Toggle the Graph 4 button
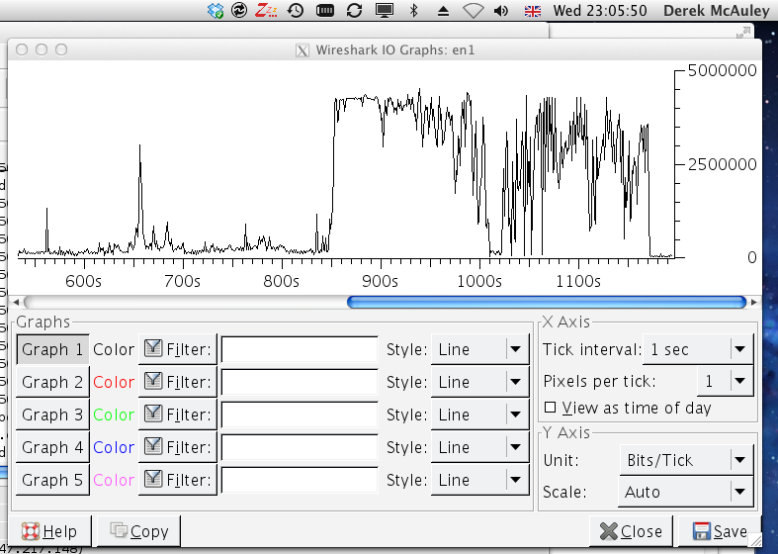 coord(52,447)
